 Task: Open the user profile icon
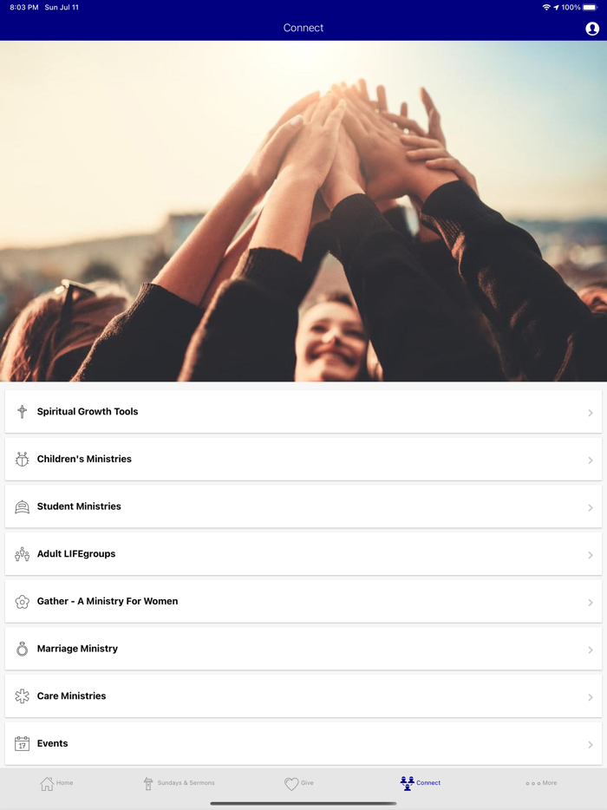pos(592,29)
